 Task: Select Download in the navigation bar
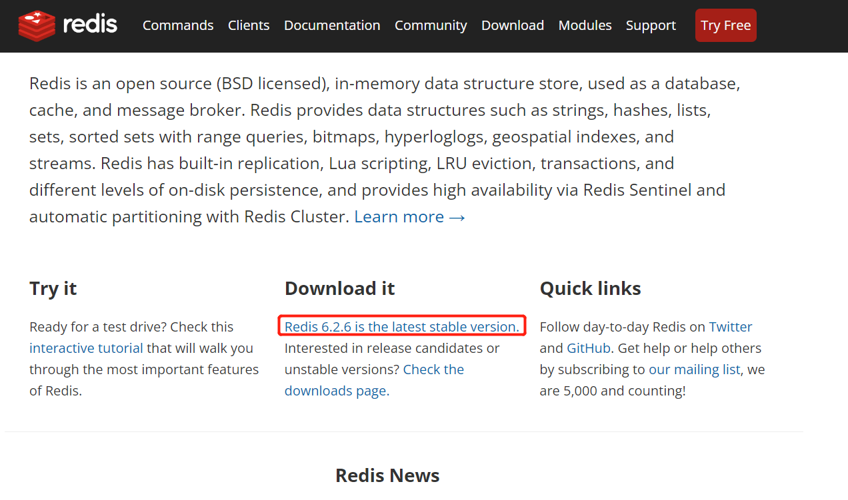click(513, 25)
